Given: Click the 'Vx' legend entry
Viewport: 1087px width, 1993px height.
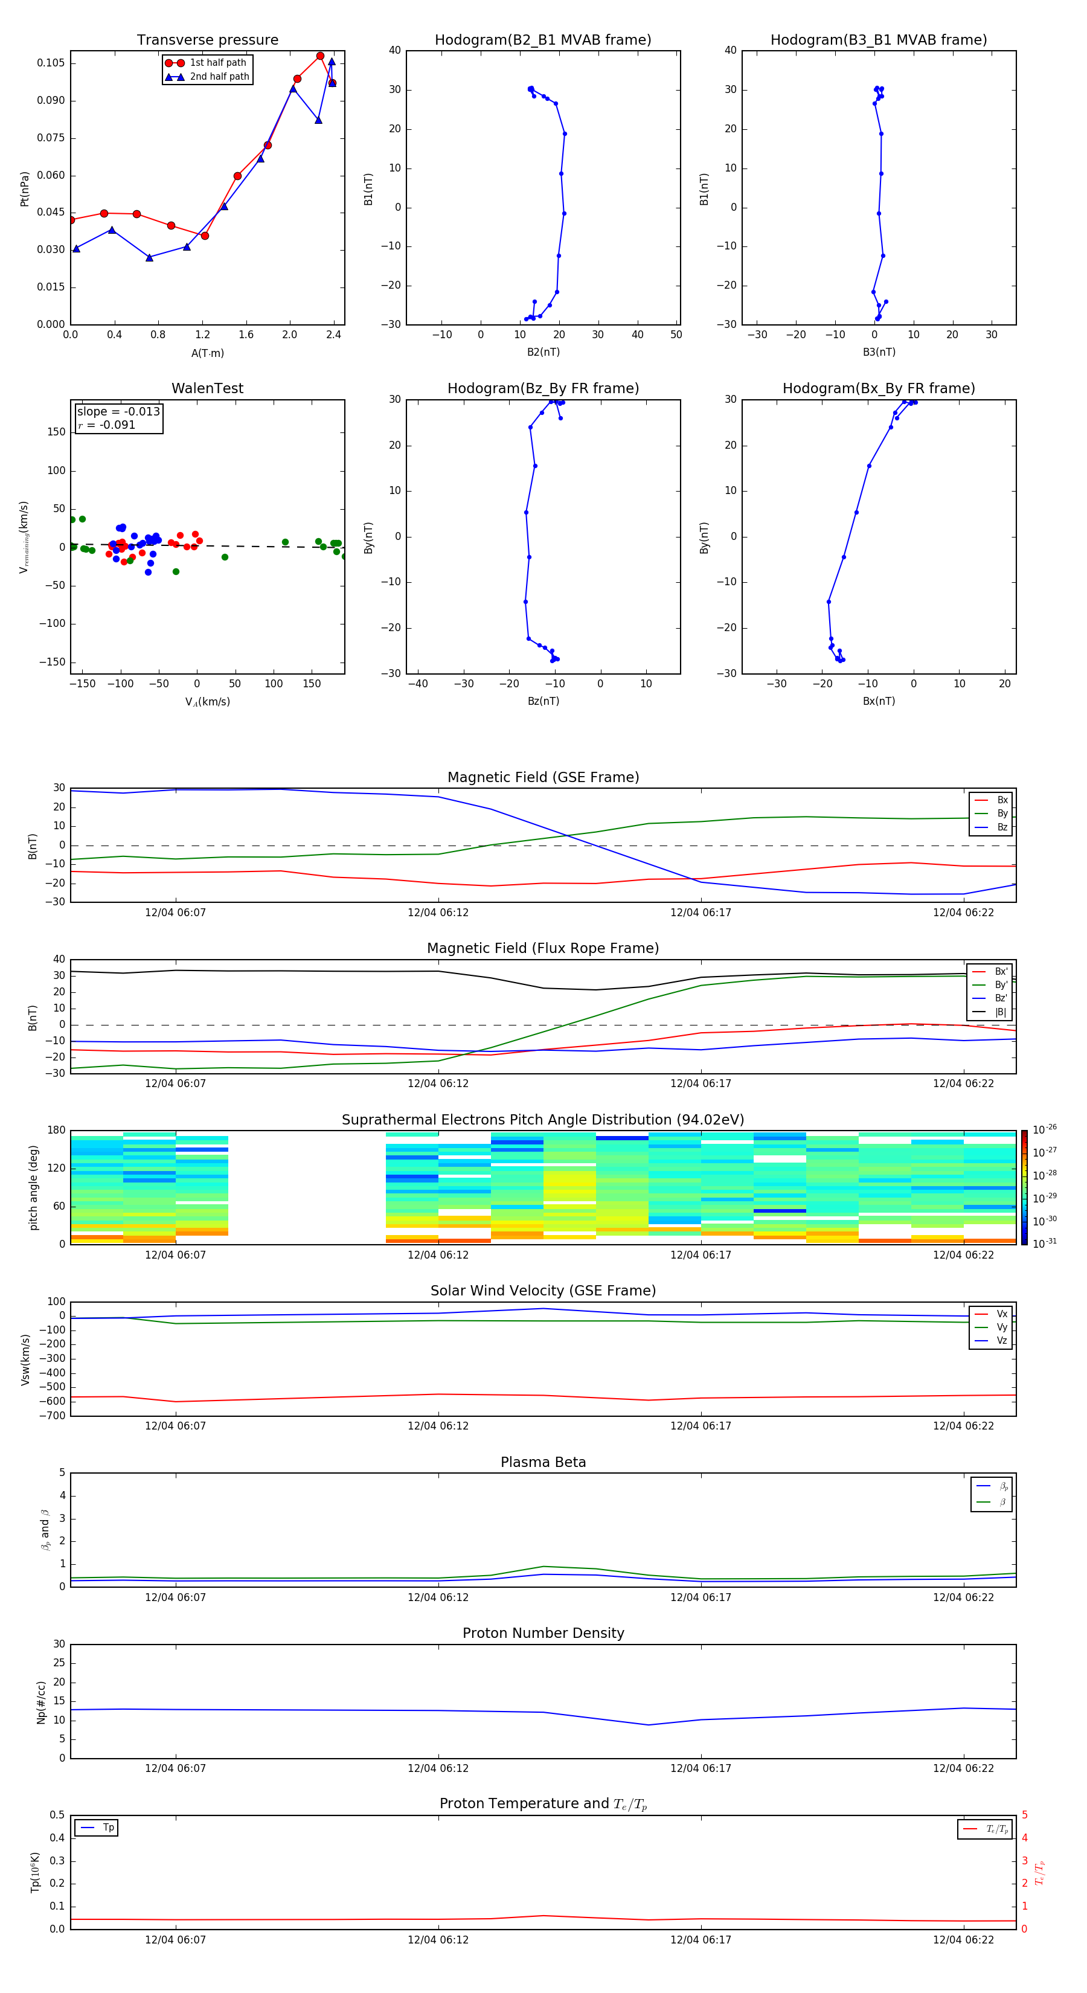Looking at the screenshot, I should pos(991,1314).
